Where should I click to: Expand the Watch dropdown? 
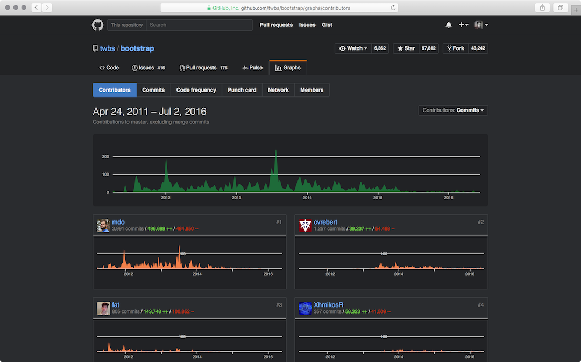(353, 48)
